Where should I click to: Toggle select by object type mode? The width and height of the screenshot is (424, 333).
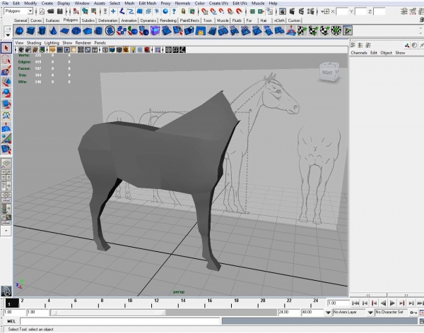[86, 11]
